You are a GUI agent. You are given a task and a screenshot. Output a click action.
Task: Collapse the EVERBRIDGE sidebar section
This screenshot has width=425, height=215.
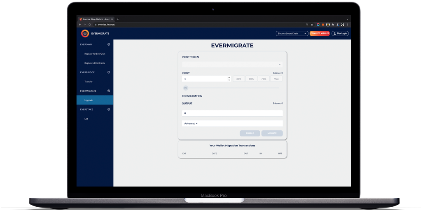[109, 72]
